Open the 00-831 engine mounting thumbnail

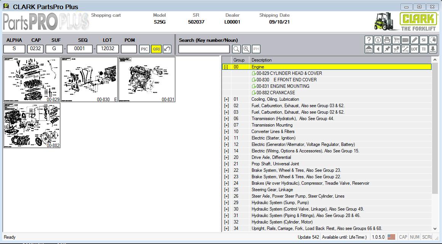pyautogui.click(x=147, y=79)
